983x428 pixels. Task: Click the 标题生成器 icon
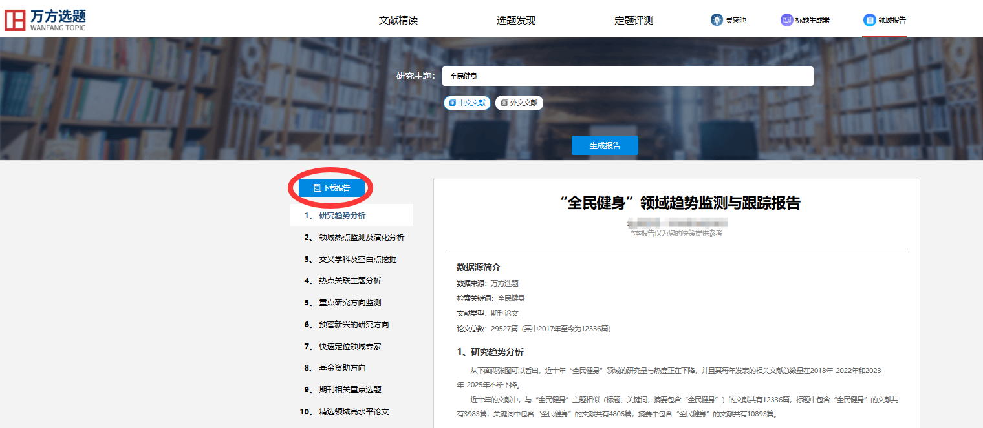pyautogui.click(x=786, y=20)
